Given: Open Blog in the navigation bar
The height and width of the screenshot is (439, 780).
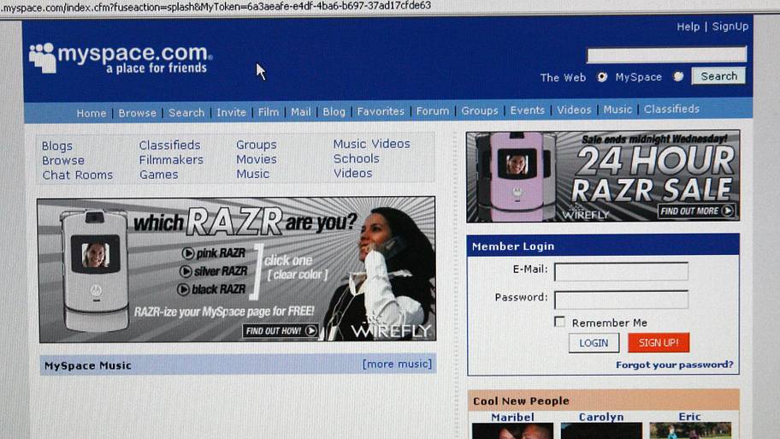Looking at the screenshot, I should point(334,111).
